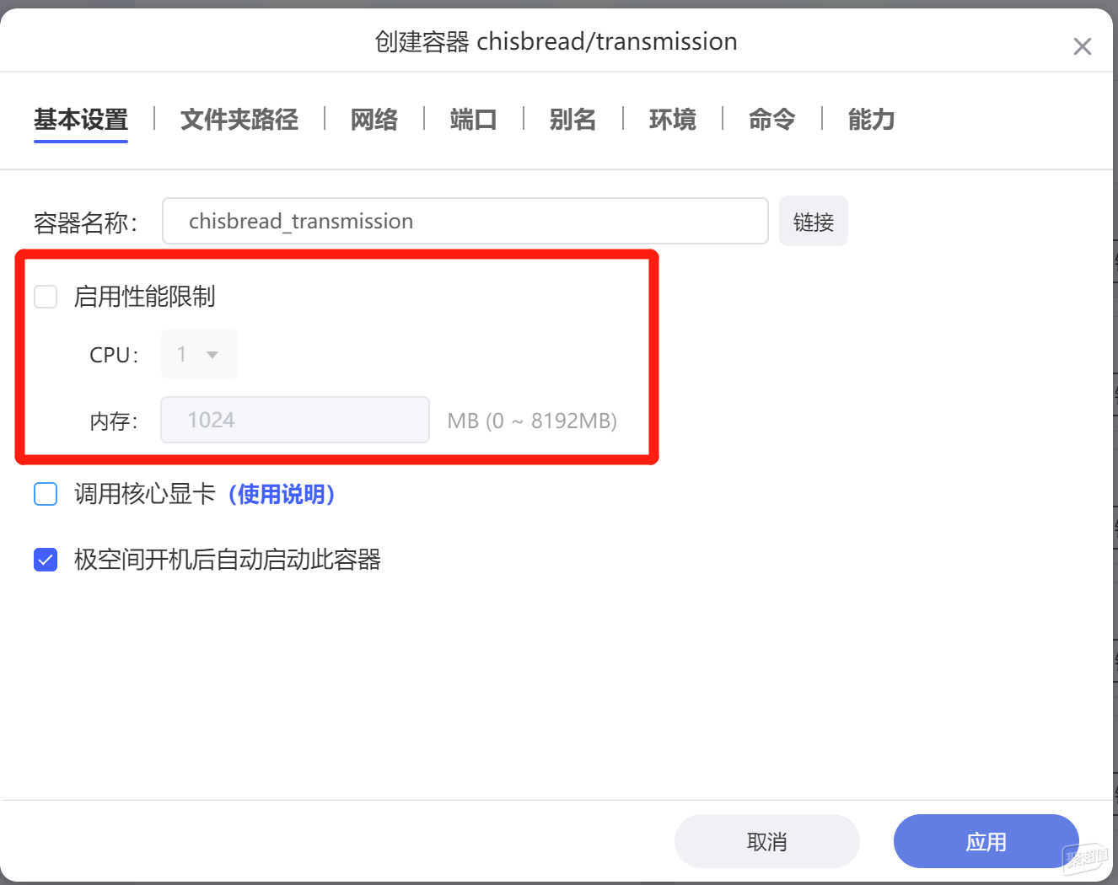Uncheck the auto-start on boot checkbox
The image size is (1118, 885).
(x=46, y=560)
